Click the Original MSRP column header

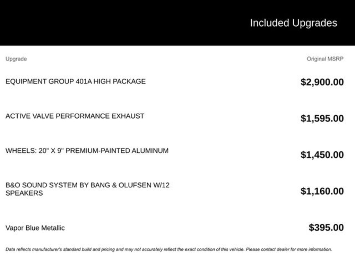pos(325,59)
